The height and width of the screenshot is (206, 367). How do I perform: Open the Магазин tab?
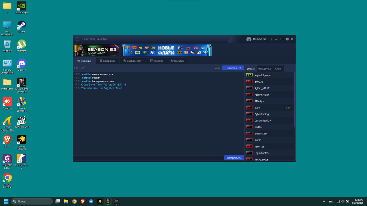tap(177, 61)
